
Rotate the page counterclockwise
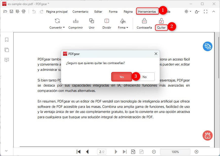[133, 152]
